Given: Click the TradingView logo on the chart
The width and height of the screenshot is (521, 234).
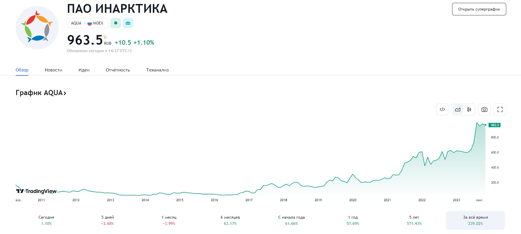Looking at the screenshot, I should click(36, 191).
